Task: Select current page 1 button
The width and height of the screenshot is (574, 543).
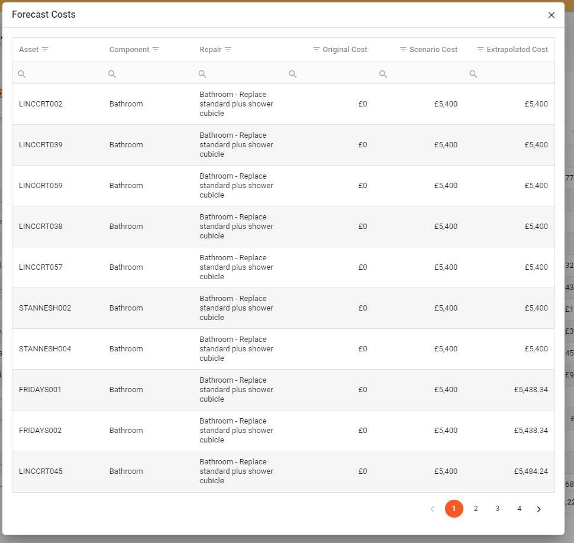Action: click(x=454, y=509)
